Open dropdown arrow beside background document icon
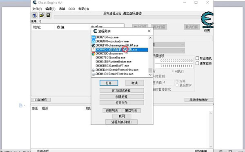This screenshot has height=152, width=245. (x=24, y=105)
